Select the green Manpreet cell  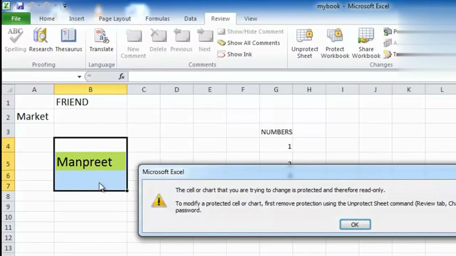(x=90, y=161)
